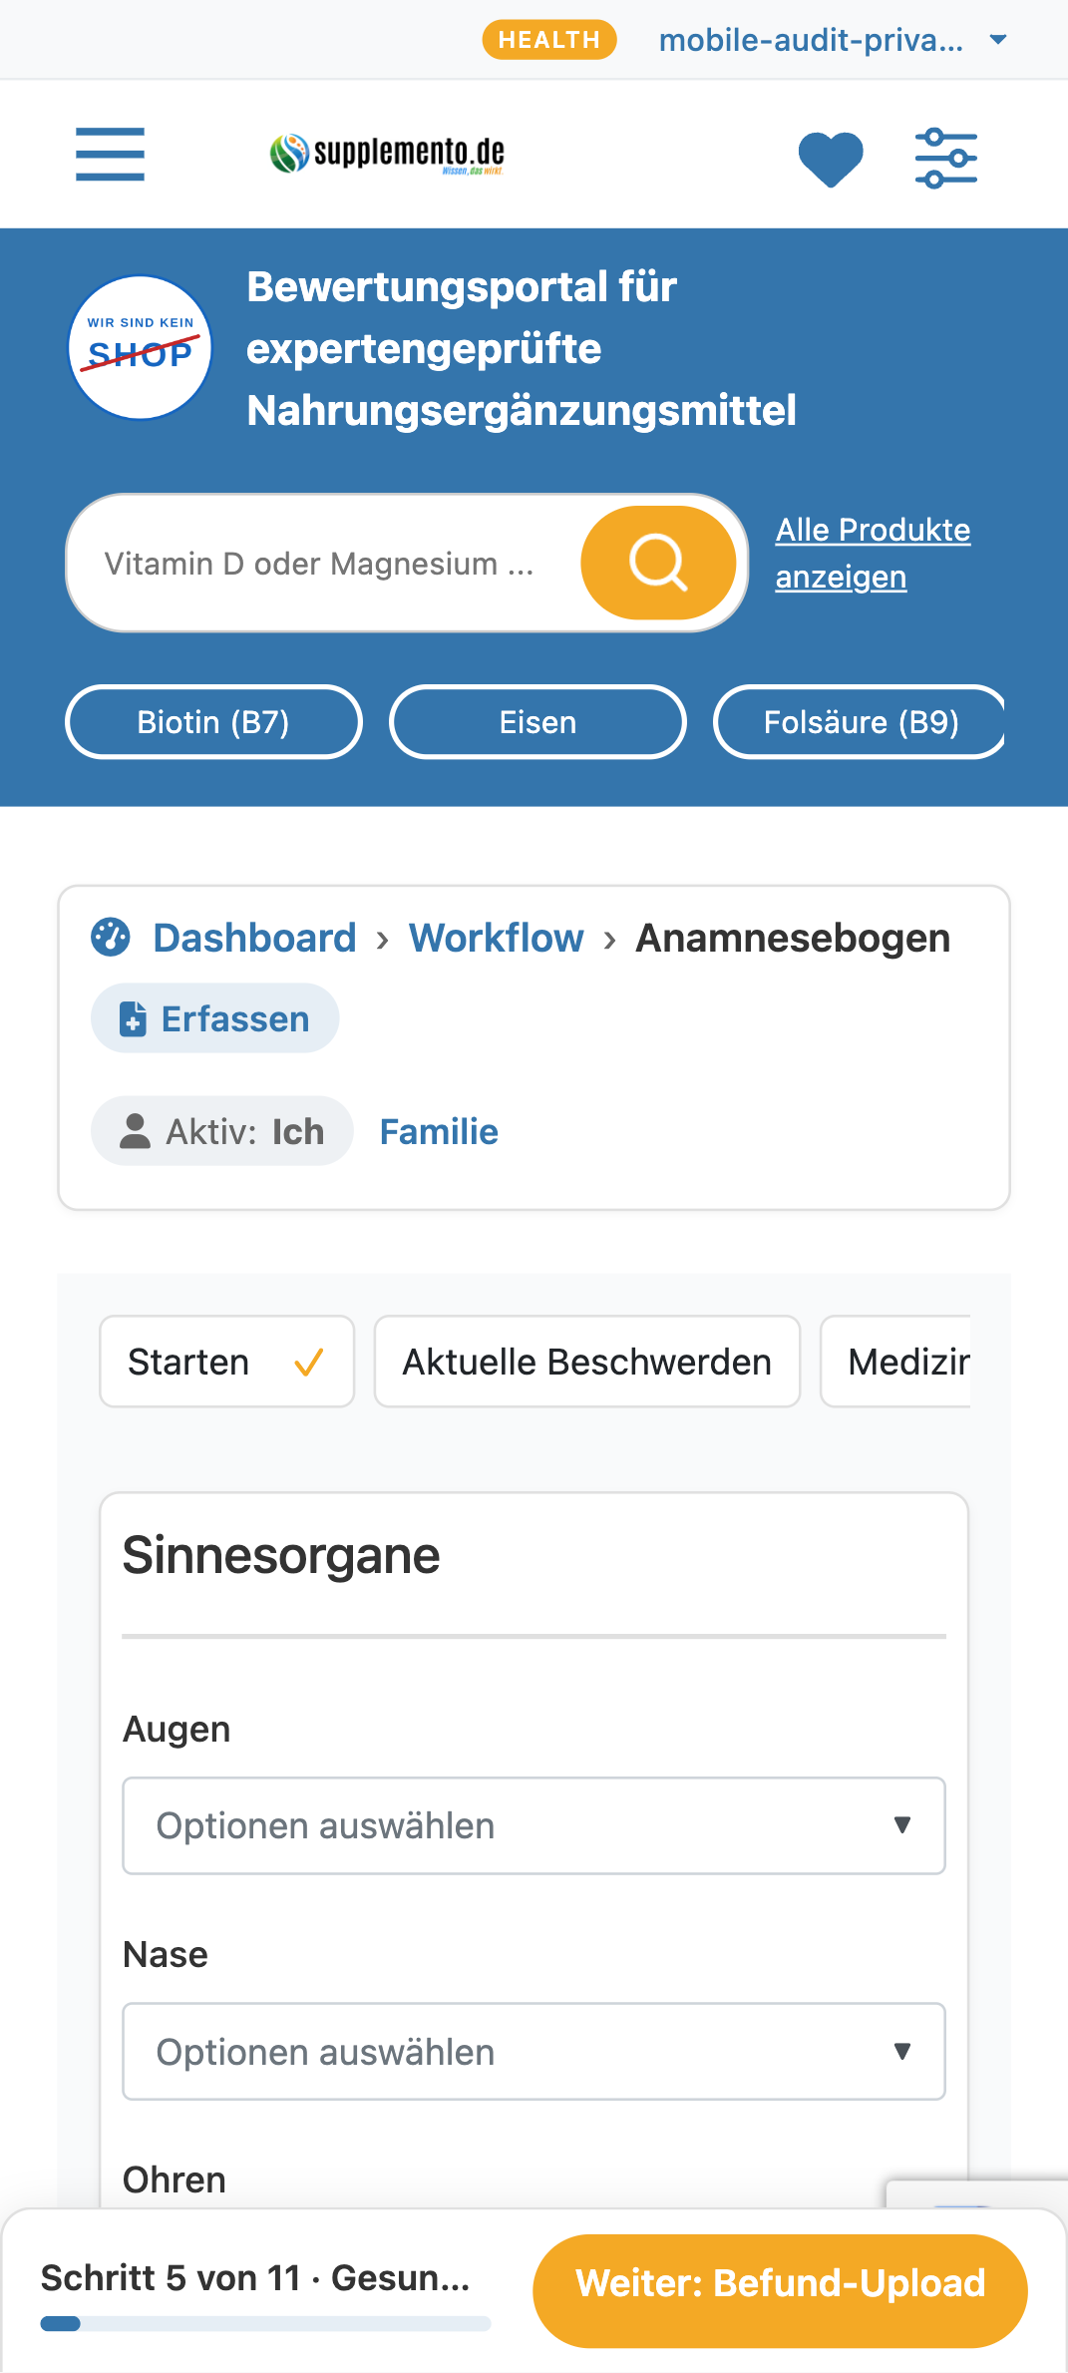
Task: Click the Erfassen document-plus icon
Action: (x=133, y=1018)
